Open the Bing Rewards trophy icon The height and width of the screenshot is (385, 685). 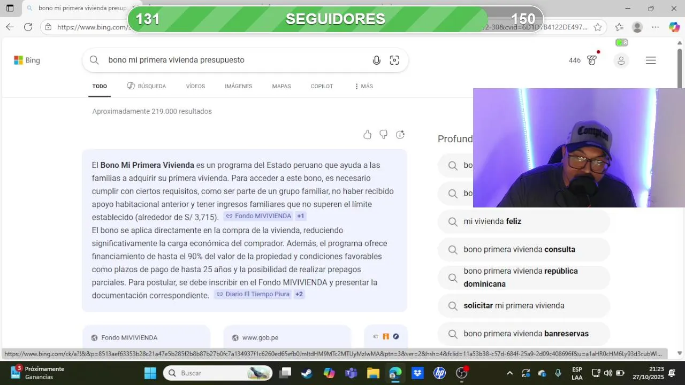pos(592,60)
